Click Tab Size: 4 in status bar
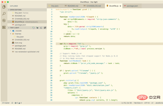 138,103
